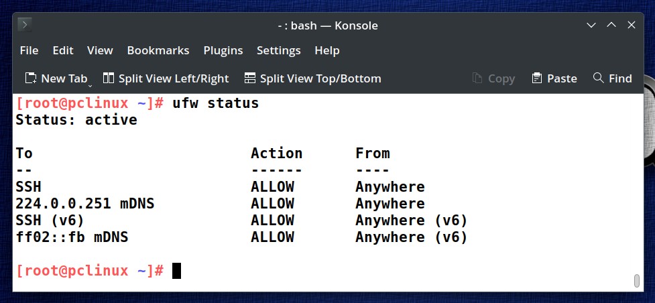
Task: Click the Split View Top/Bottom icon
Action: click(x=250, y=78)
